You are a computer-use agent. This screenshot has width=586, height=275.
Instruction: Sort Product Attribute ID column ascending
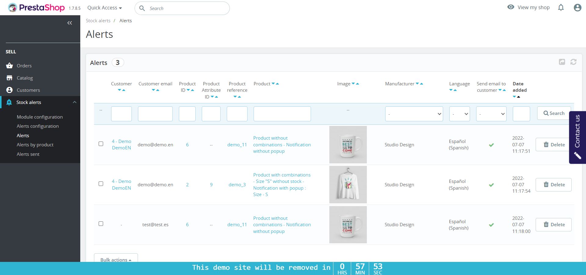216,97
